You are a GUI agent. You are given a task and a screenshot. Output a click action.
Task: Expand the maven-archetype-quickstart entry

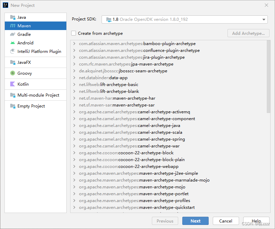click(x=74, y=207)
